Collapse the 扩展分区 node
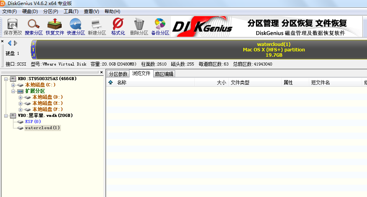Viewport: 367px width, 197px height. tap(13, 91)
